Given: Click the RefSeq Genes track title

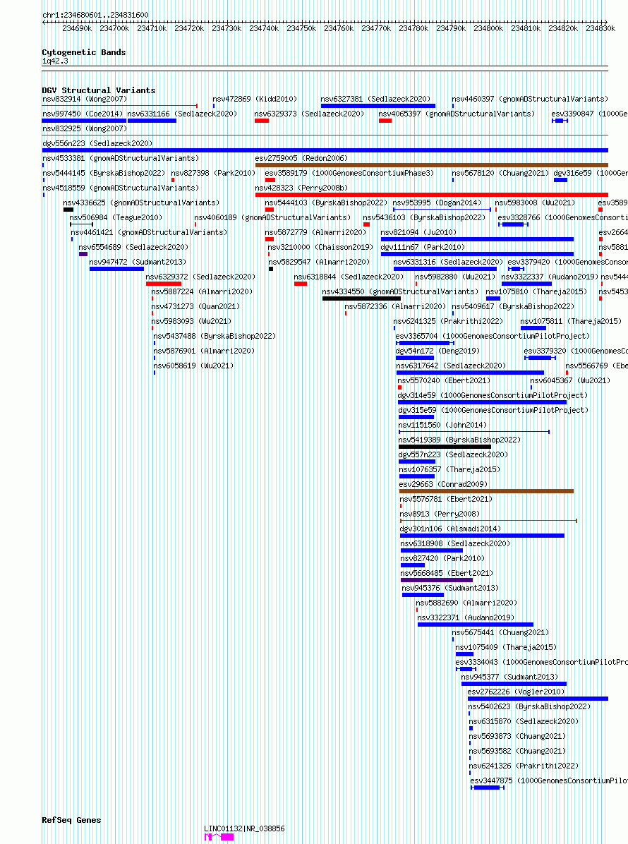Looking at the screenshot, I should pyautogui.click(x=71, y=820).
